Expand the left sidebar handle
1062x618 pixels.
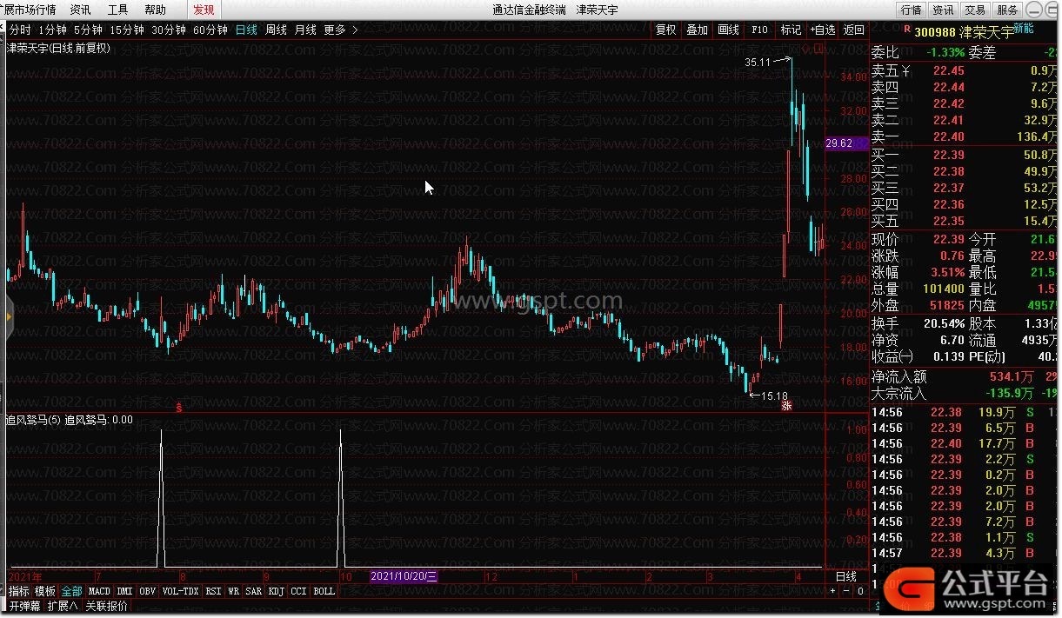pyautogui.click(x=9, y=317)
